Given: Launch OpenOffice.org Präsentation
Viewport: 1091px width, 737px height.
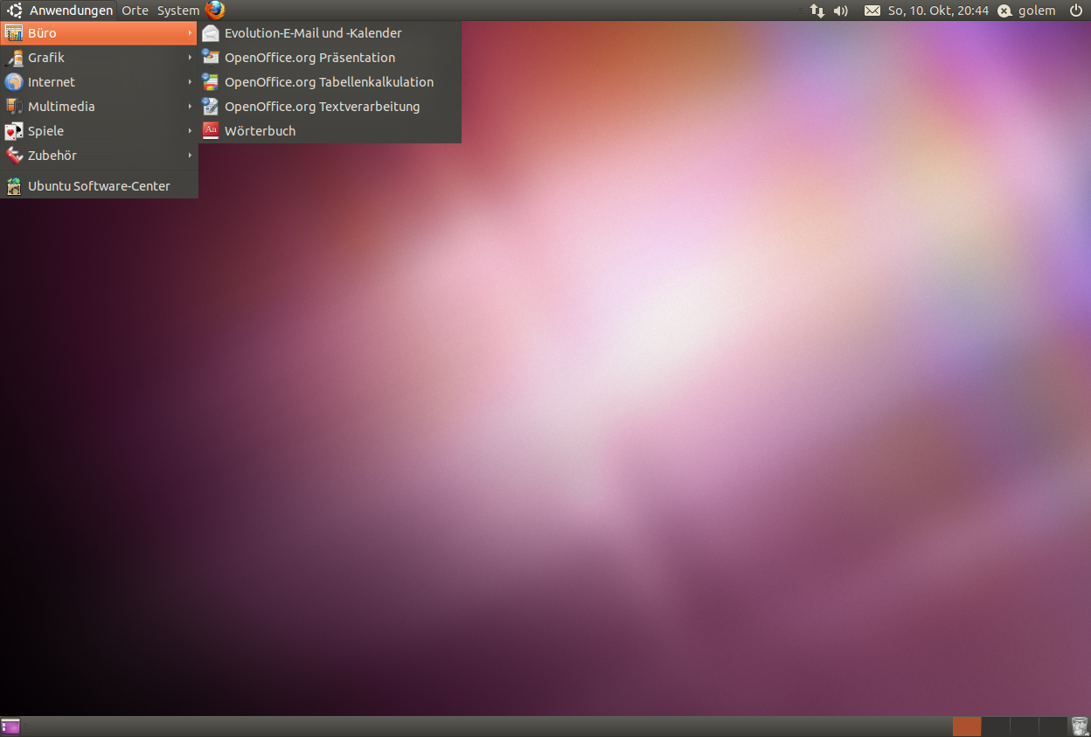Looking at the screenshot, I should pyautogui.click(x=330, y=58).
